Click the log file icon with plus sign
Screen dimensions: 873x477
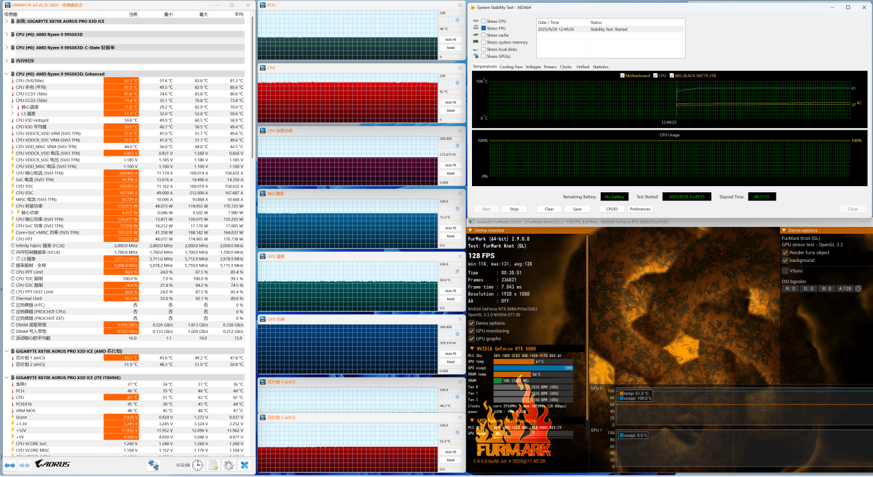214,465
